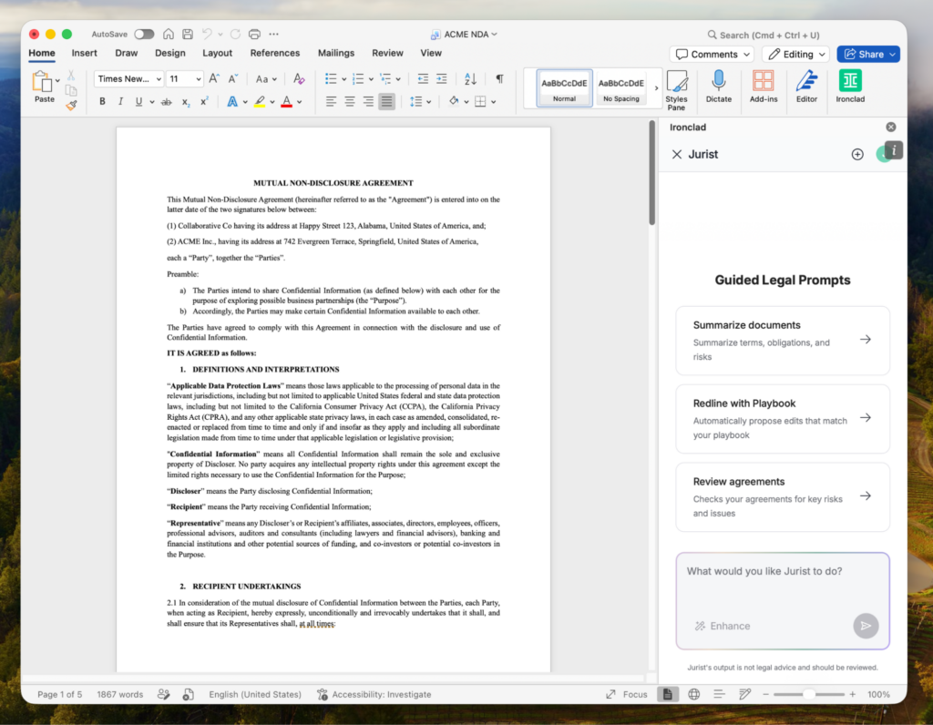933x725 pixels.
Task: Center the text
Action: pyautogui.click(x=350, y=102)
